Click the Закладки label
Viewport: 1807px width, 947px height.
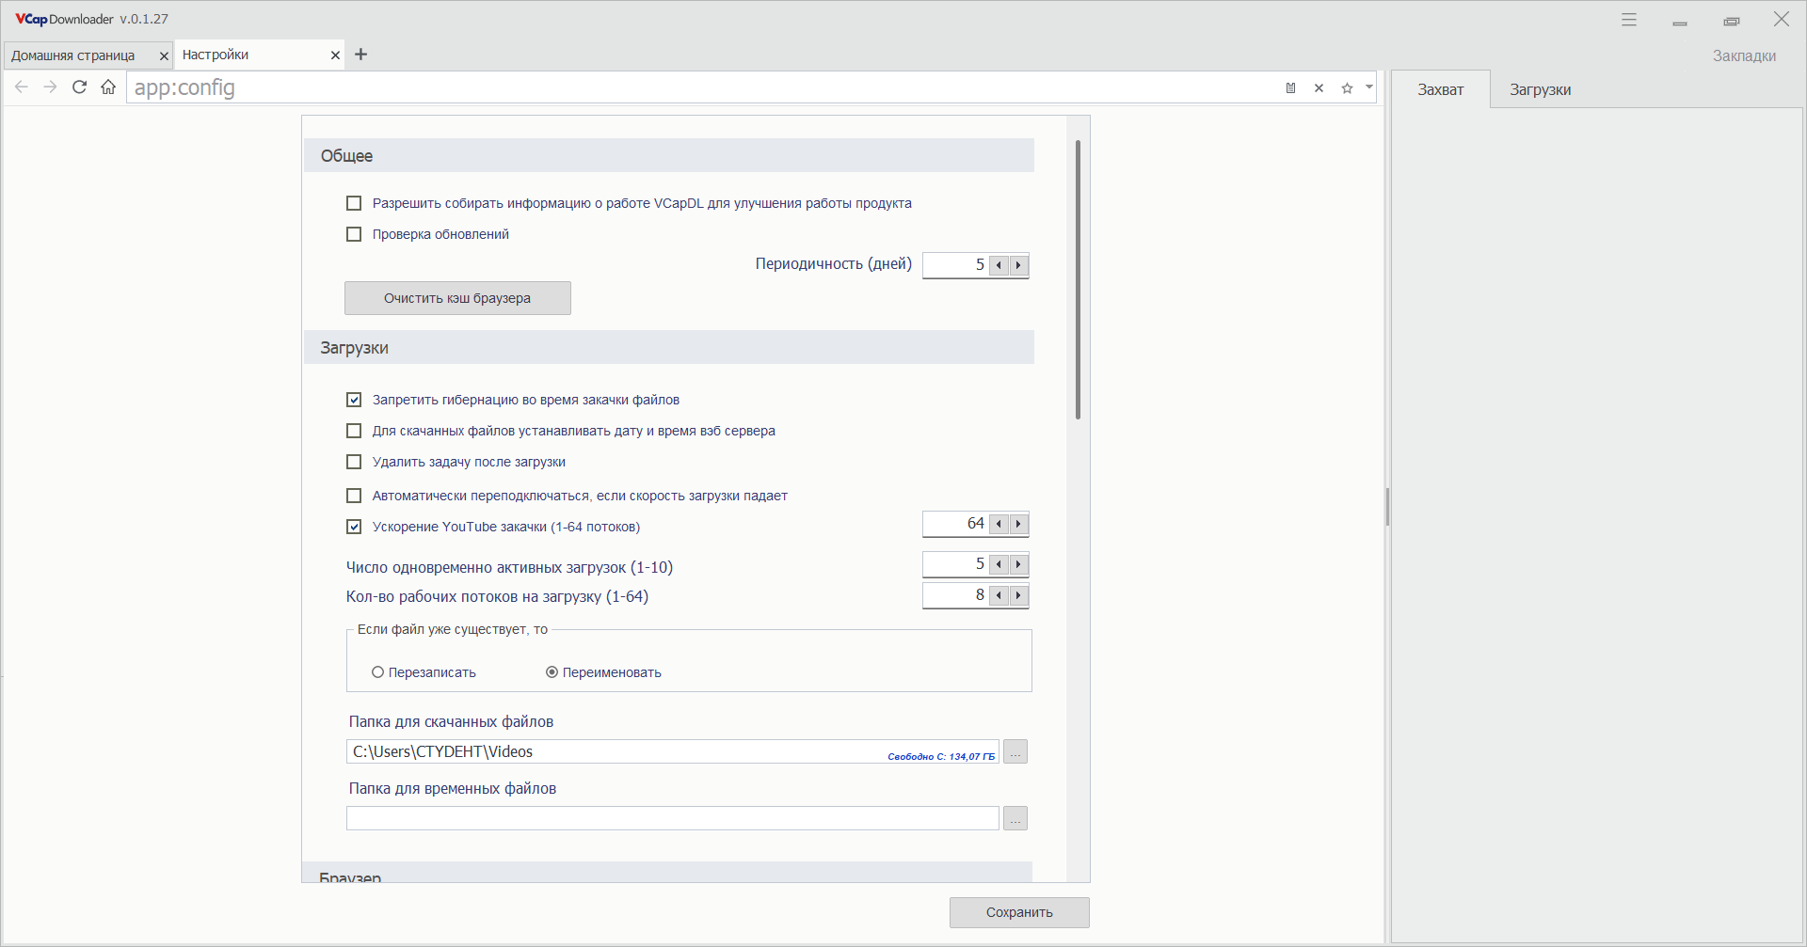[x=1744, y=55]
